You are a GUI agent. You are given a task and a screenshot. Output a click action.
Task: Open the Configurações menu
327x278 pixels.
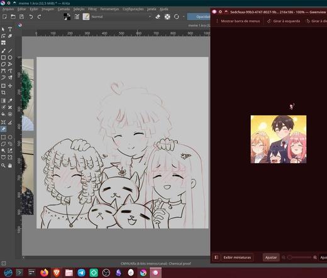[x=133, y=9]
